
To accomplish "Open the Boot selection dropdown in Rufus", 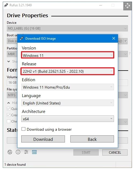I will [x=12, y=41].
